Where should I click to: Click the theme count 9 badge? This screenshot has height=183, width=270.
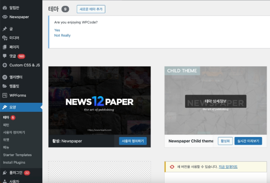point(65,9)
